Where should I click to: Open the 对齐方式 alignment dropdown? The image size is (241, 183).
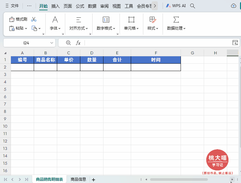(x=78, y=23)
